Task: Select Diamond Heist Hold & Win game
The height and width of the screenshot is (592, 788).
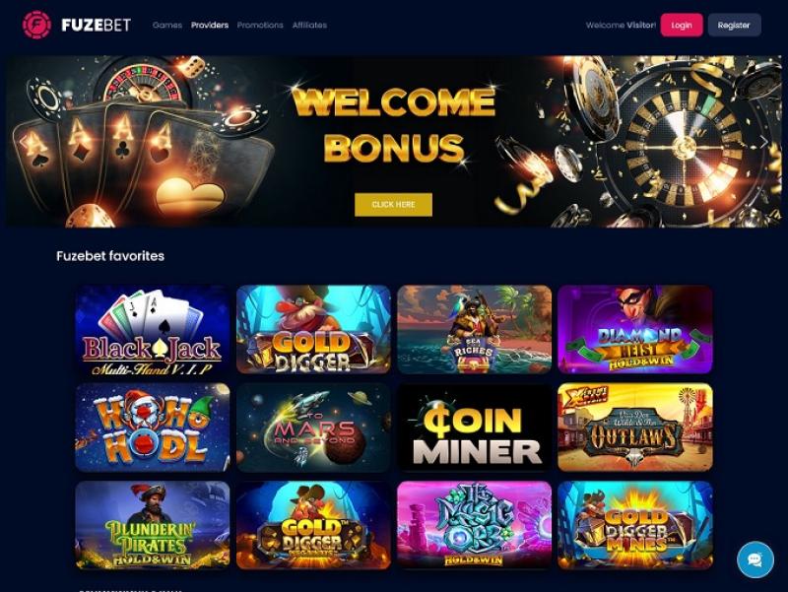Action: (635, 330)
